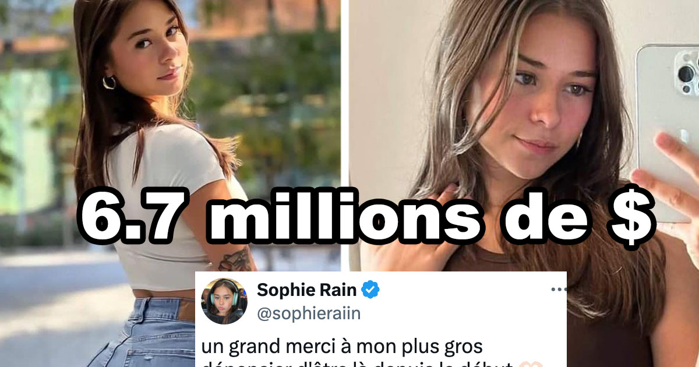Click the hoop earring in the left photo

pos(109,83)
